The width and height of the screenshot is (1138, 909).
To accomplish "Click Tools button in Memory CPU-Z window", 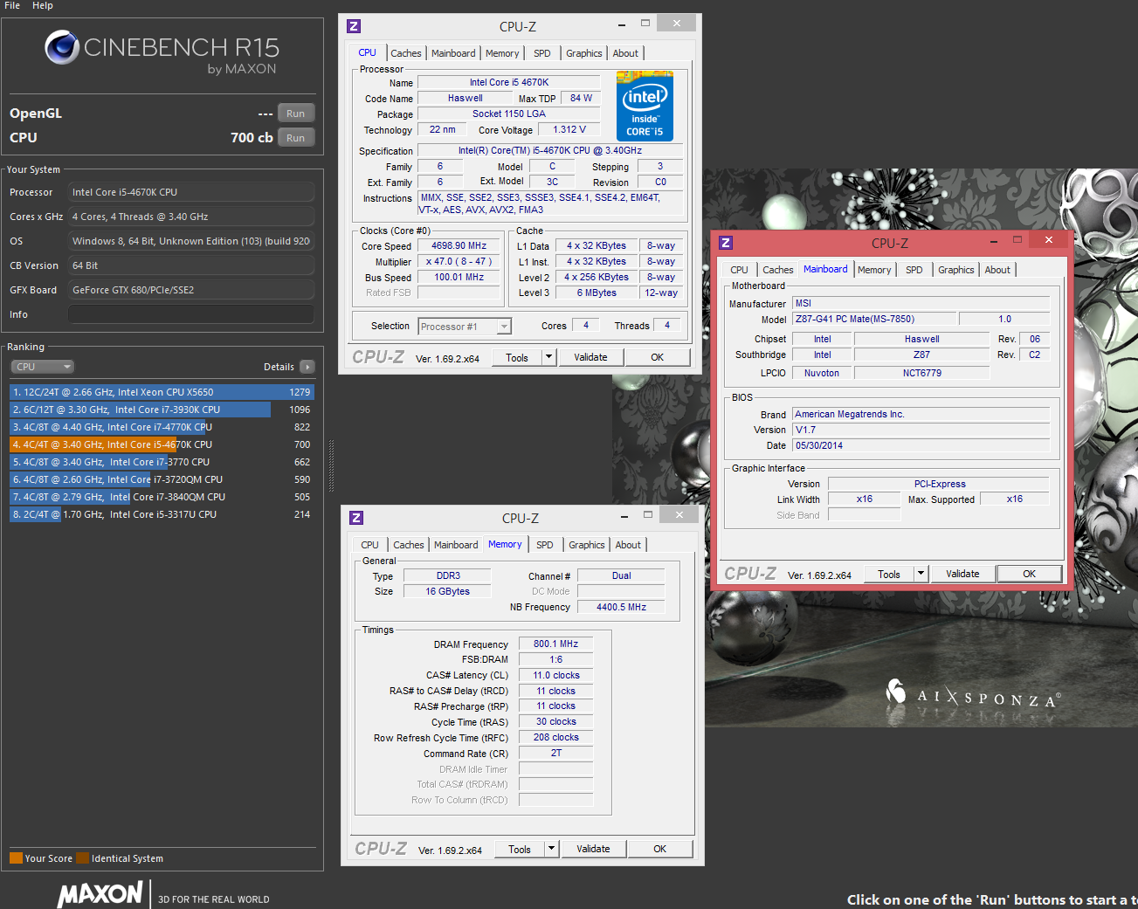I will [520, 849].
